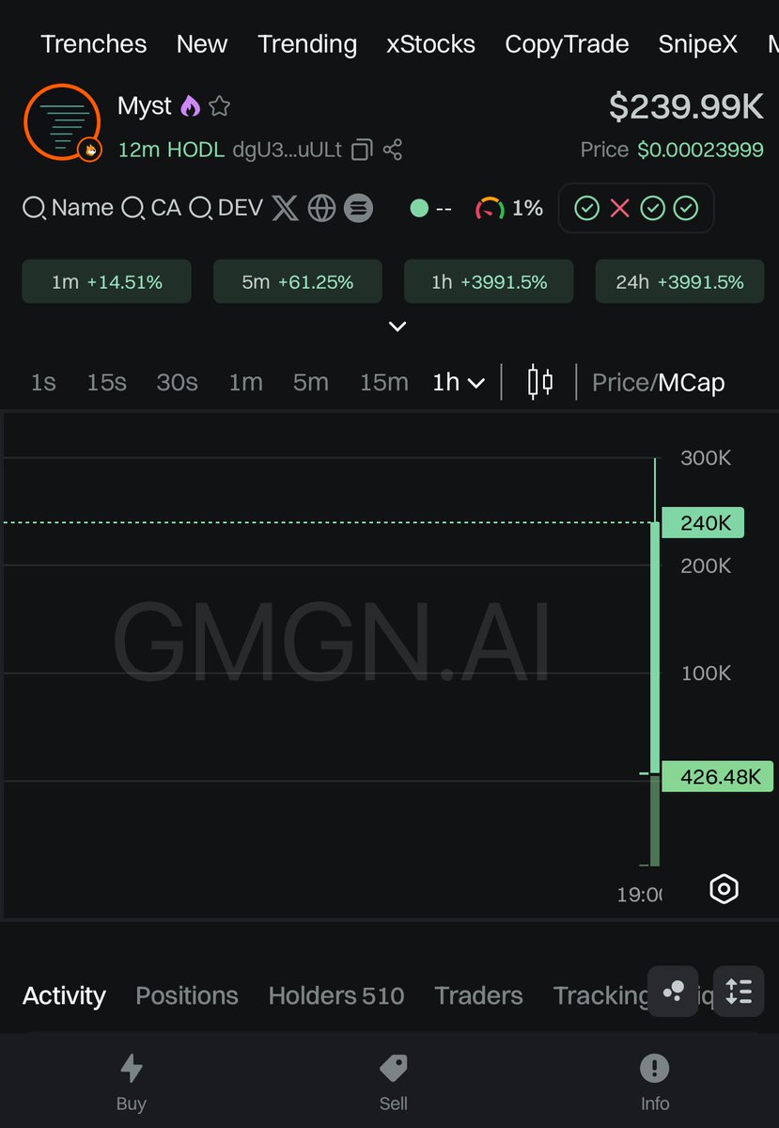Tap the list sort icon beside tabs
The width and height of the screenshot is (779, 1128).
point(739,992)
